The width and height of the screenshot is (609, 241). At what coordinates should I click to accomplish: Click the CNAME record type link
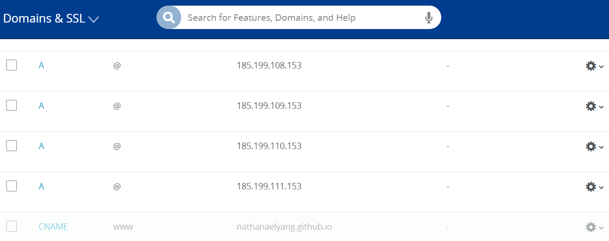pos(53,227)
